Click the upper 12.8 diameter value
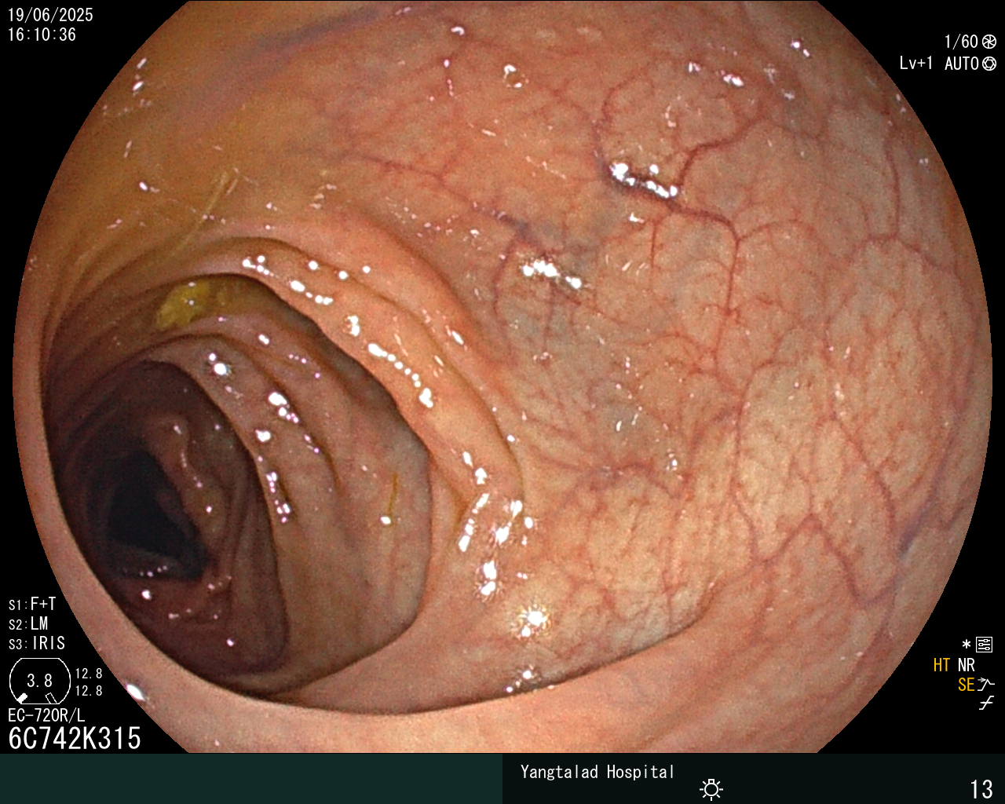1005x804 pixels. [89, 674]
